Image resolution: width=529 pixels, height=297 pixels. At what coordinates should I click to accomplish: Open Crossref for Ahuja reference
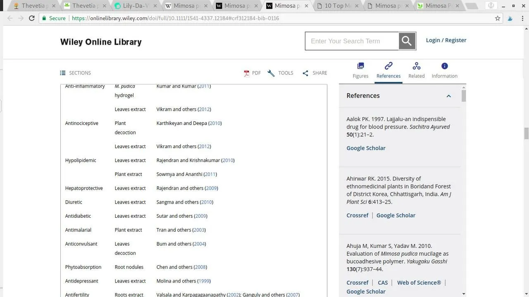(357, 283)
